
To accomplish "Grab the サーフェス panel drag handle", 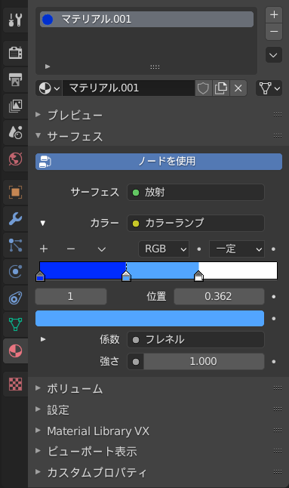I will point(278,135).
